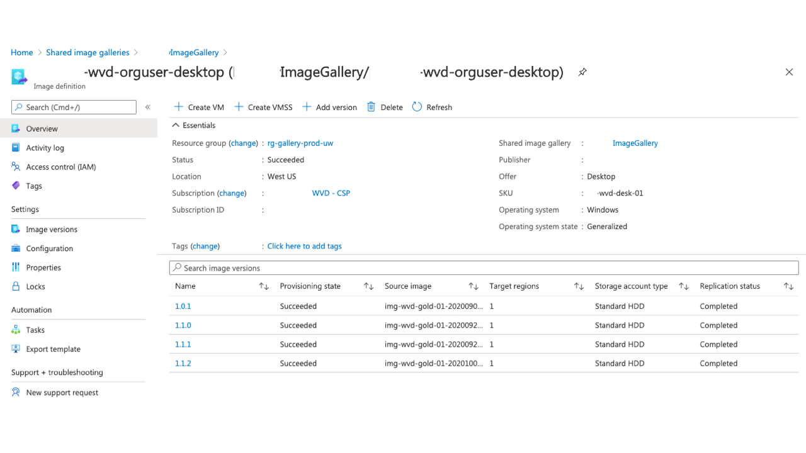This screenshot has height=453, width=806.
Task: Click the Refresh circular arrow icon
Action: point(417,107)
